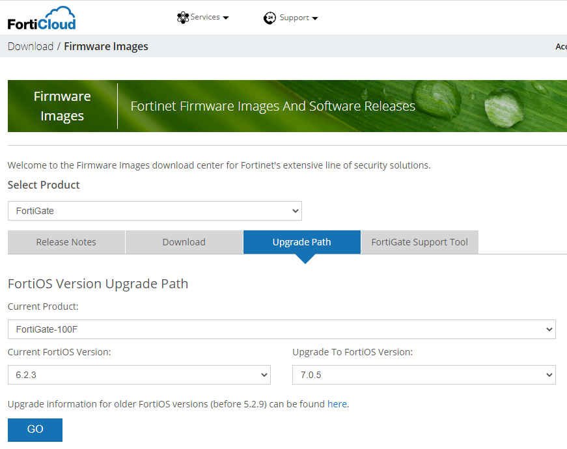Click the 'Select Product' heading text
Viewport: 567px width, 449px height.
tap(44, 185)
